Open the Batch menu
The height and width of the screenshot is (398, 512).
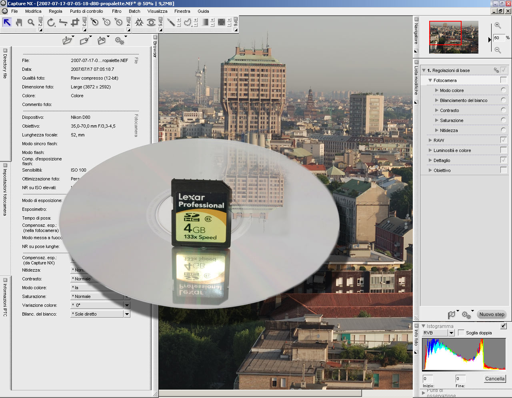click(134, 11)
